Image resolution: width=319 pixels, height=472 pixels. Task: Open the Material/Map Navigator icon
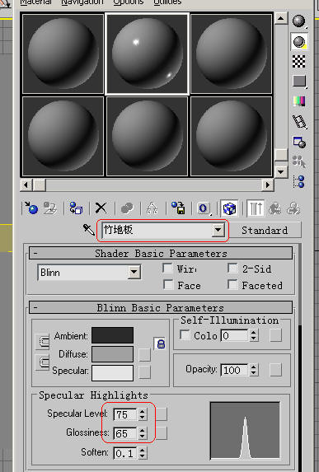pyautogui.click(x=299, y=181)
